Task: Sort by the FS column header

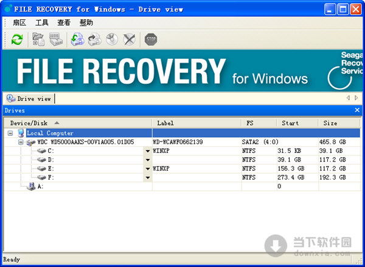Action: pyautogui.click(x=259, y=123)
